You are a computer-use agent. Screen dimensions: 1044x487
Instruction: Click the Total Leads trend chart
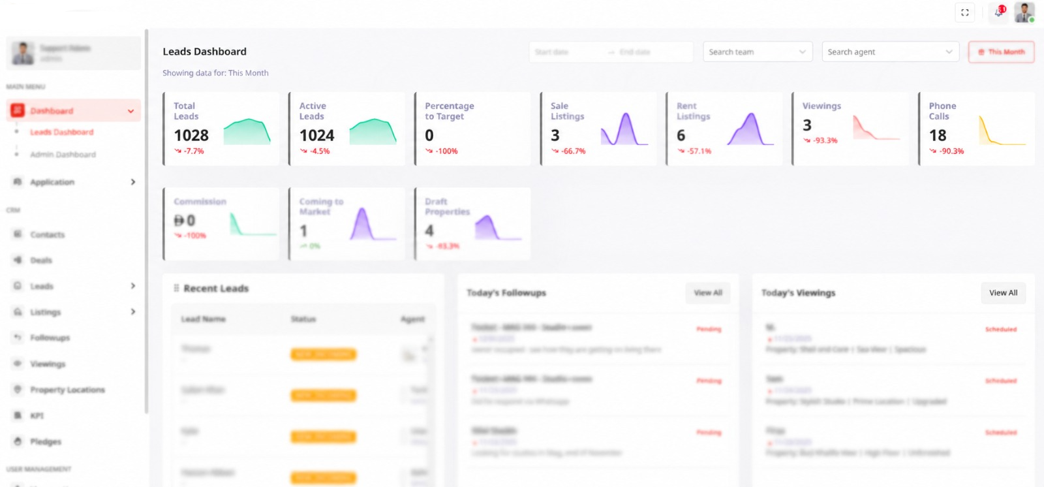247,131
